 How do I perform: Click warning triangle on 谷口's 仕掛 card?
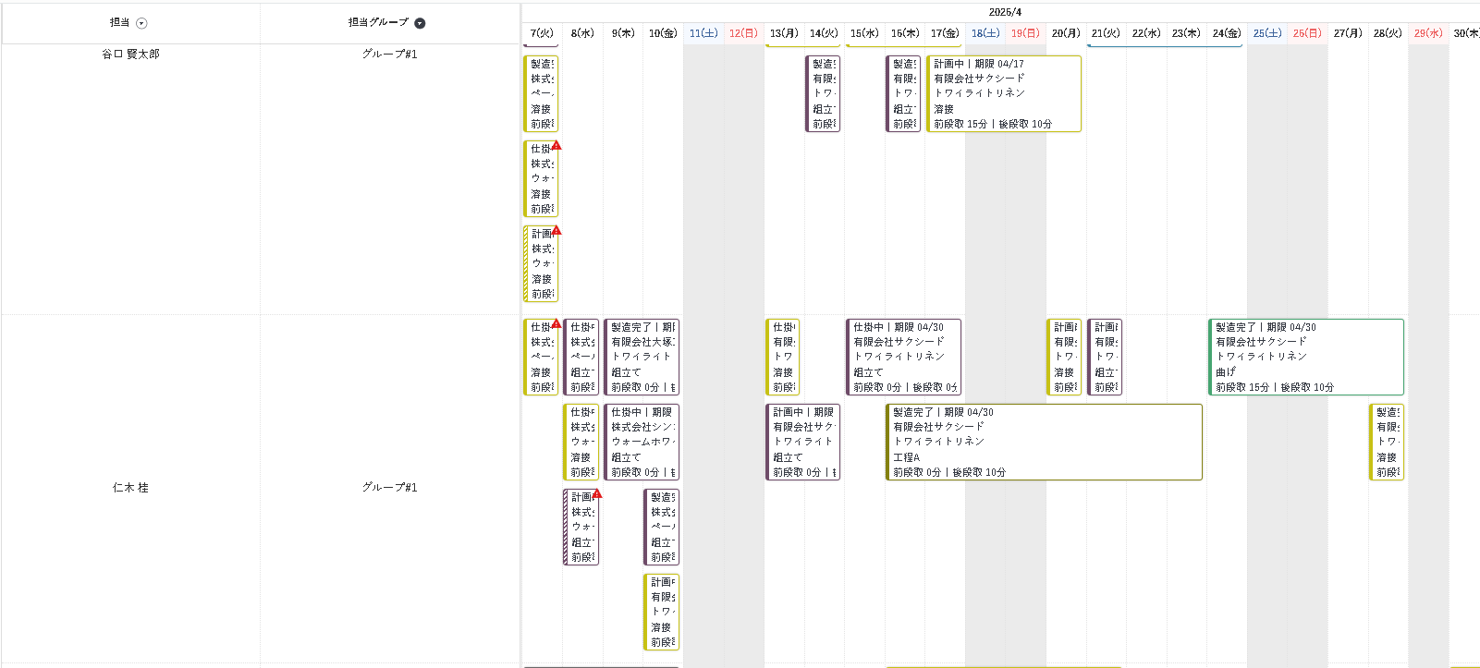[557, 145]
